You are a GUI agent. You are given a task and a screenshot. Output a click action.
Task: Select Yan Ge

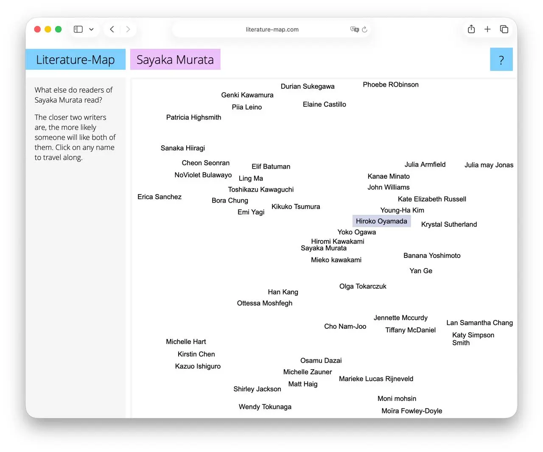tap(421, 271)
